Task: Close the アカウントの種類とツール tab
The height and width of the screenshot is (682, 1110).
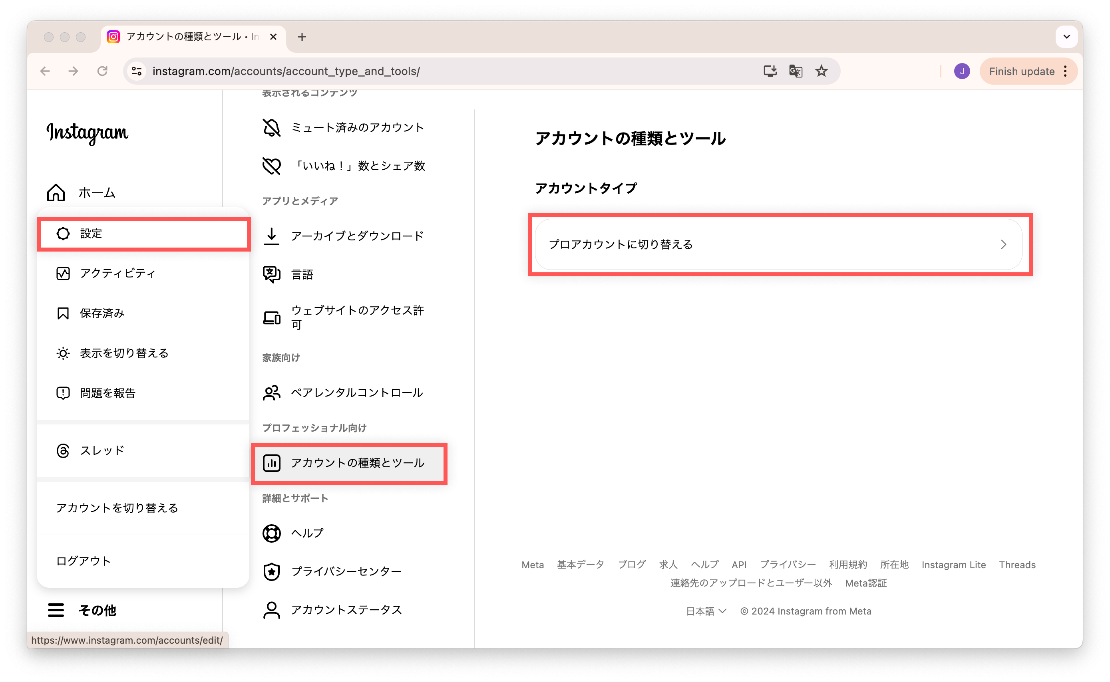Action: coord(273,37)
